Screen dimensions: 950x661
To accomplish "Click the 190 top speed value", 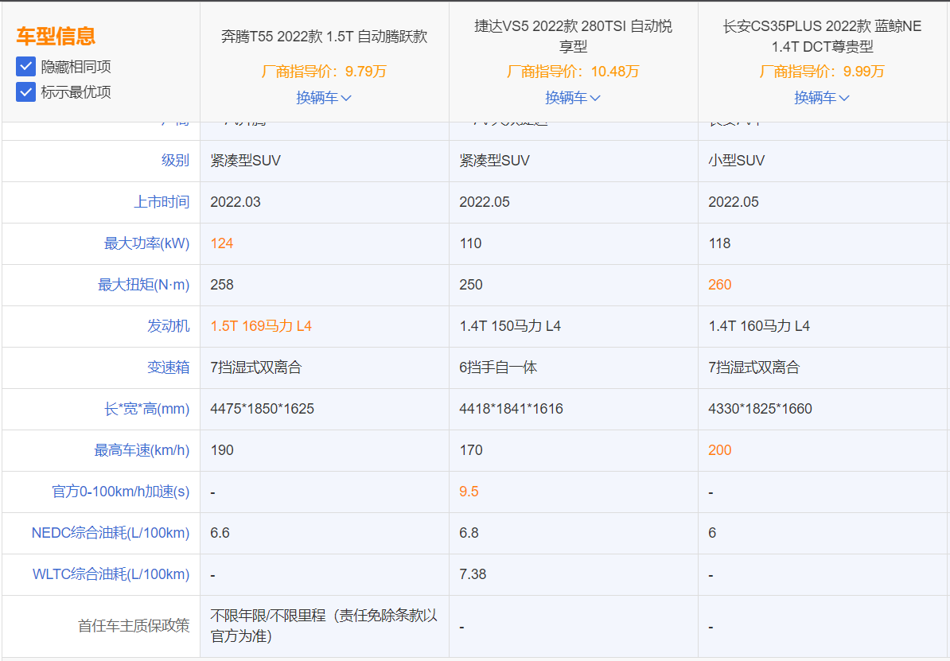I will 222,450.
